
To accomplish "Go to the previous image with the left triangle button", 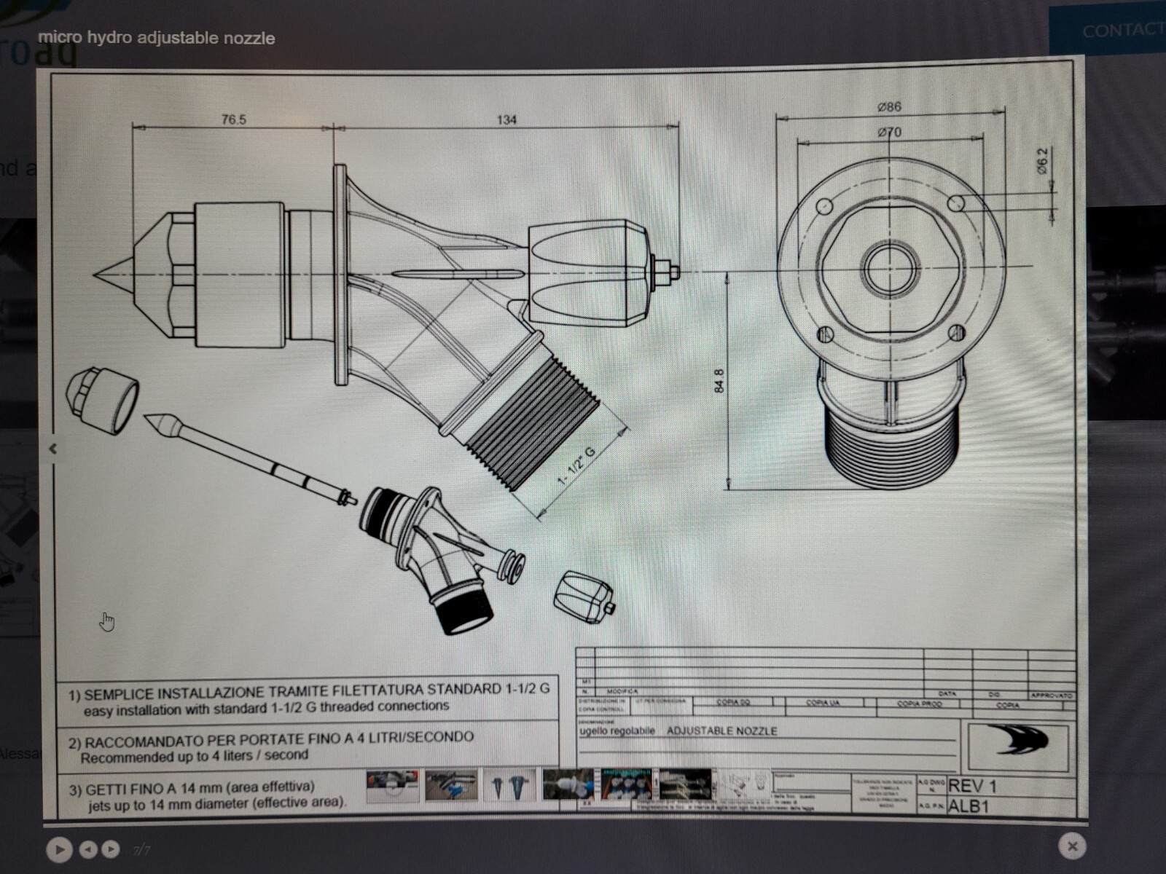I will [87, 849].
